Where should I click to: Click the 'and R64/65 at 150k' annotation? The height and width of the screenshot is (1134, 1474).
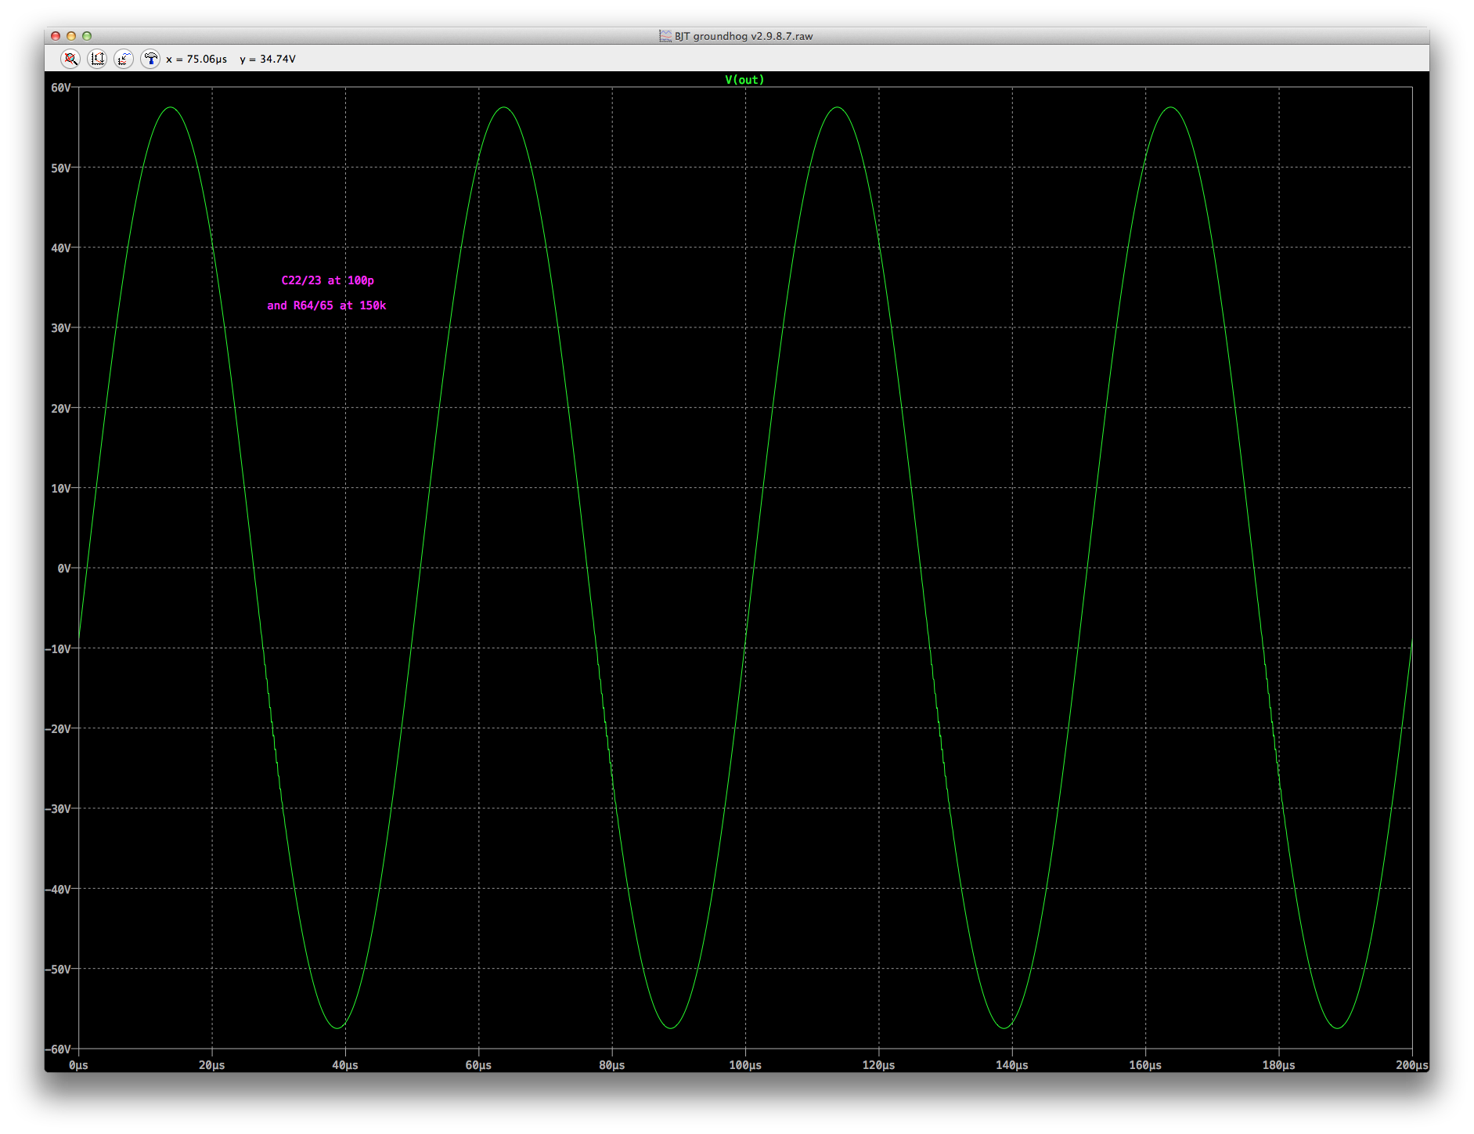click(326, 305)
